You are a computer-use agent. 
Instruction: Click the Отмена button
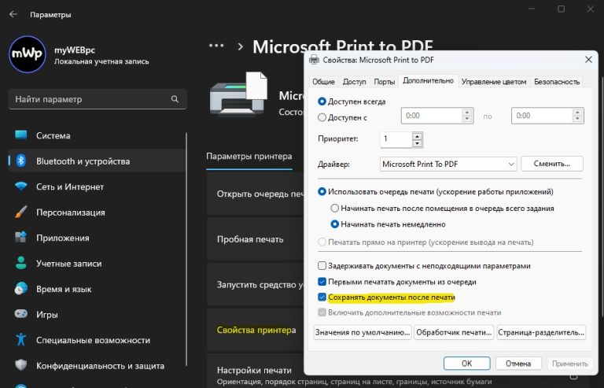point(518,364)
